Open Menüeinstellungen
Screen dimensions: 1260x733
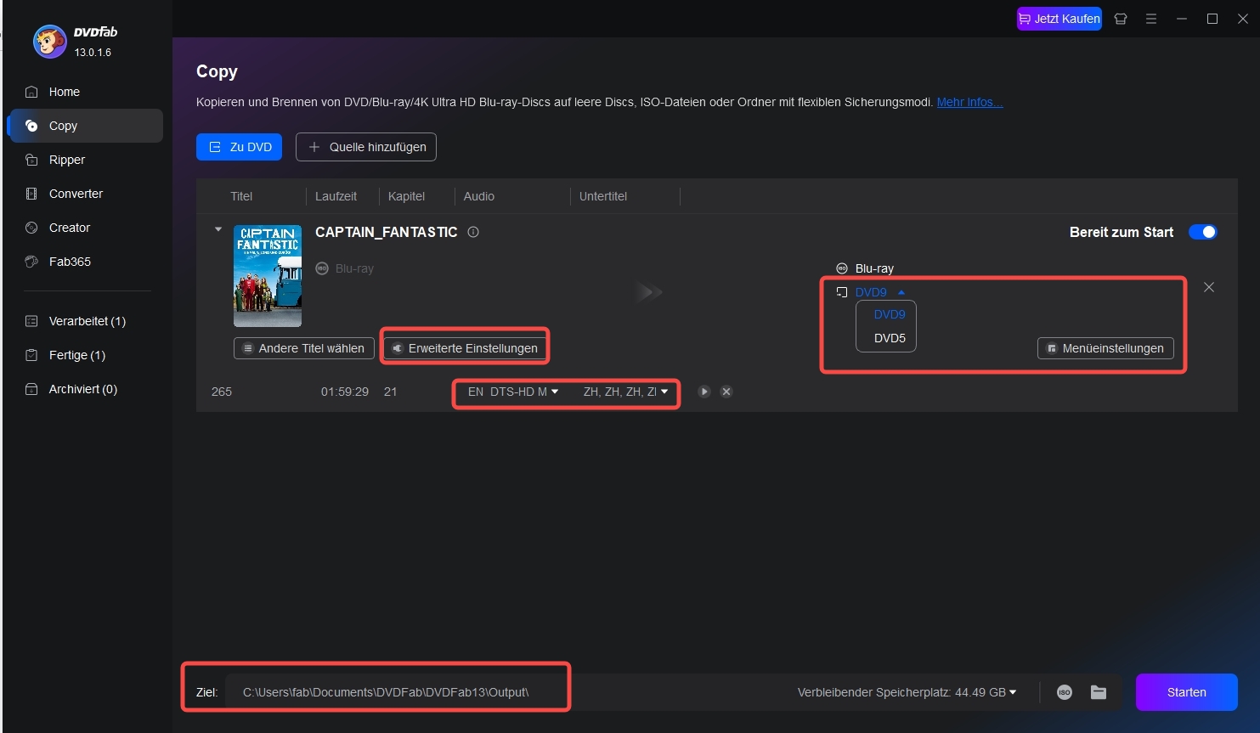click(x=1105, y=348)
